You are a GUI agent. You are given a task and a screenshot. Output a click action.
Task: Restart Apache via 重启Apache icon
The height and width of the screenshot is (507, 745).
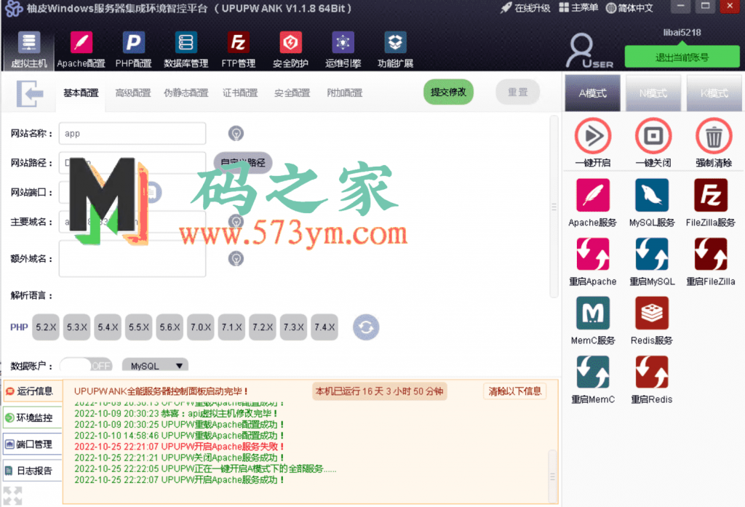point(592,254)
